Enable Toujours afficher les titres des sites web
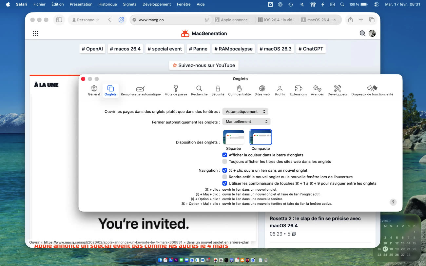426x266 pixels. pyautogui.click(x=225, y=161)
